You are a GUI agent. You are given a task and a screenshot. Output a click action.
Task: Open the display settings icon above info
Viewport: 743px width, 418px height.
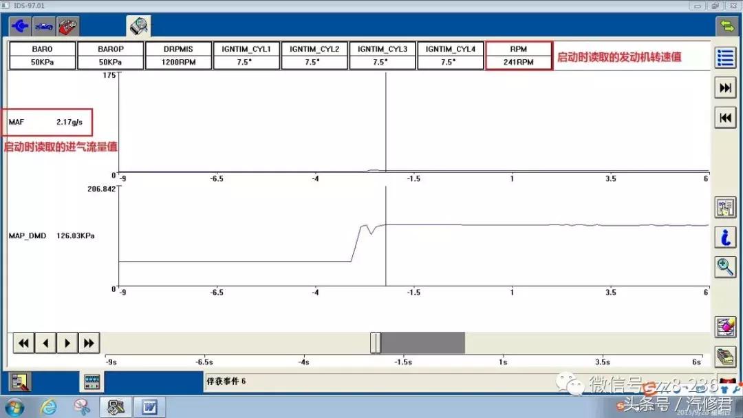tap(726, 207)
